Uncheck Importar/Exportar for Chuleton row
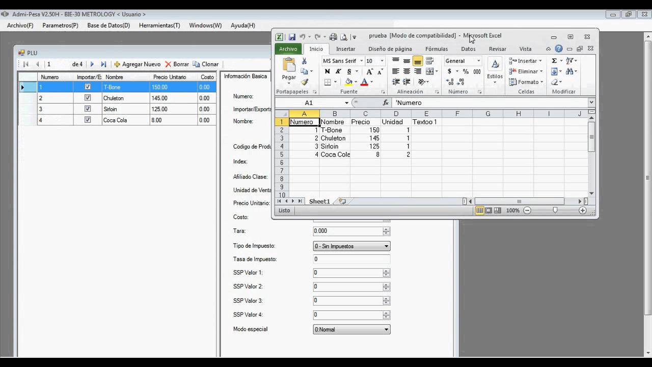Screen dimensions: 652x367 tap(88, 98)
